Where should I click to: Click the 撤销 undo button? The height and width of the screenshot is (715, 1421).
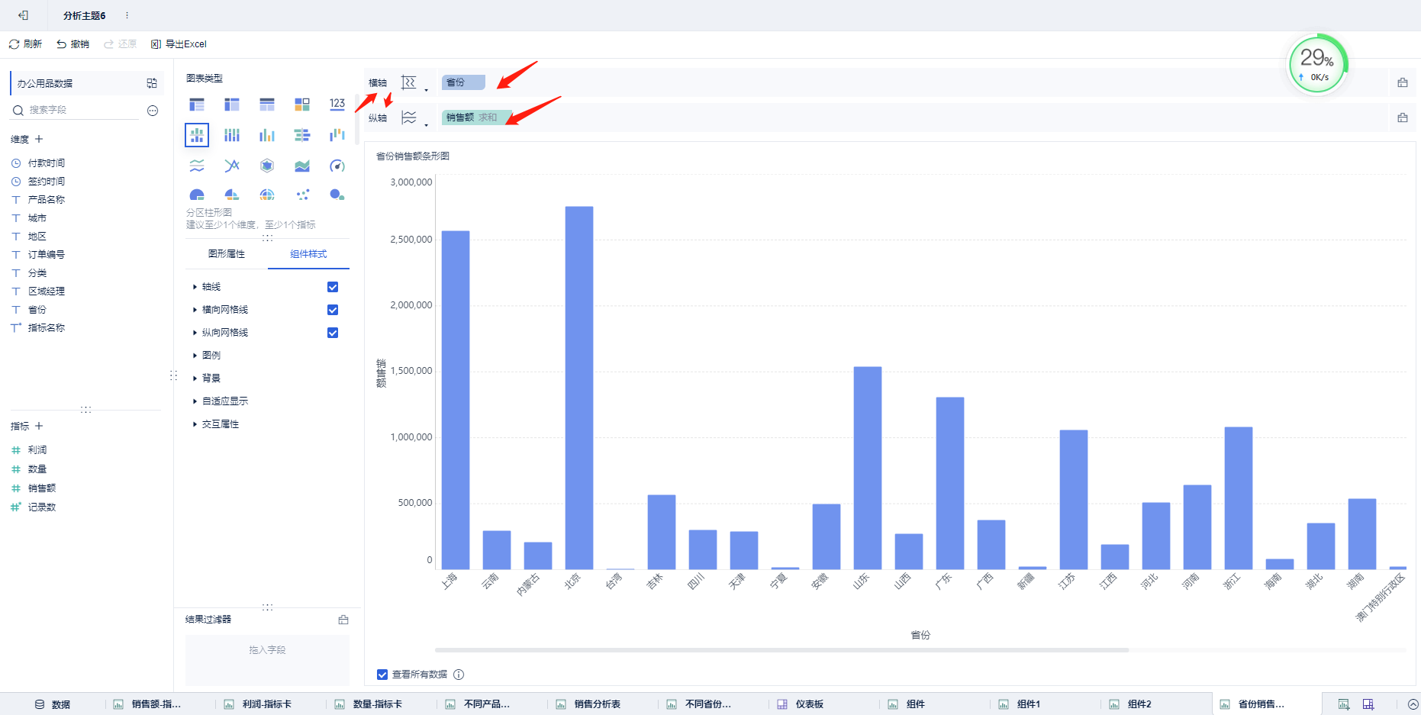click(72, 44)
